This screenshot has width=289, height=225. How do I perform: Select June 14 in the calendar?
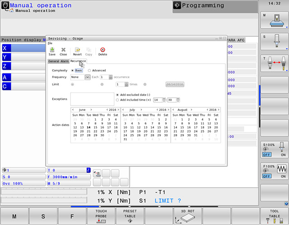(x=89, y=127)
